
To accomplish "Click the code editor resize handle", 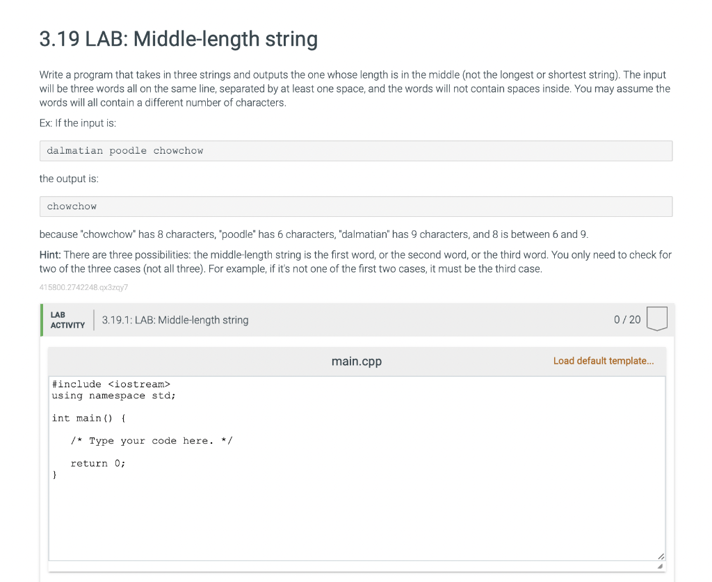I will (x=661, y=556).
